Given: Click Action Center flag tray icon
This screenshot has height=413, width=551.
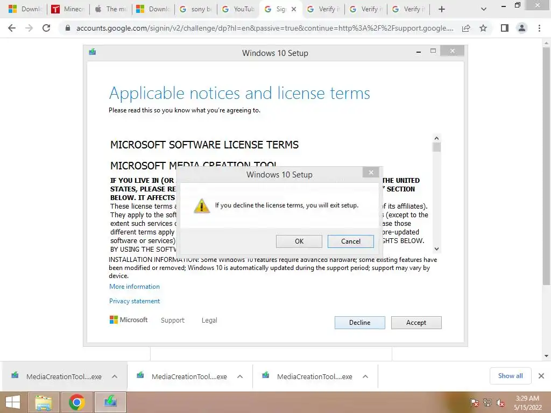Looking at the screenshot, I should point(474,403).
